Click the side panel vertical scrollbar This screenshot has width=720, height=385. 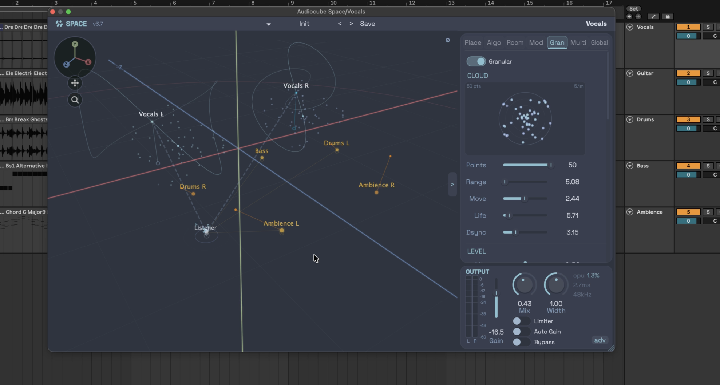pos(608,86)
